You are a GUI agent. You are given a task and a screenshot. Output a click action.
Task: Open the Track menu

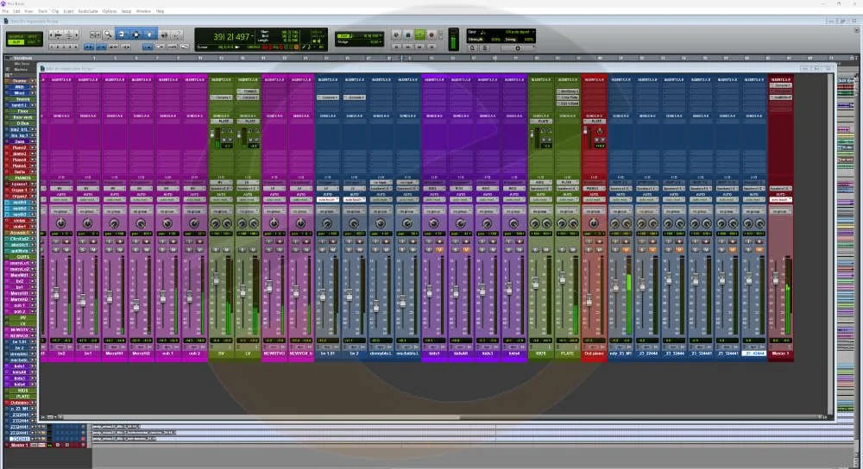click(x=42, y=11)
